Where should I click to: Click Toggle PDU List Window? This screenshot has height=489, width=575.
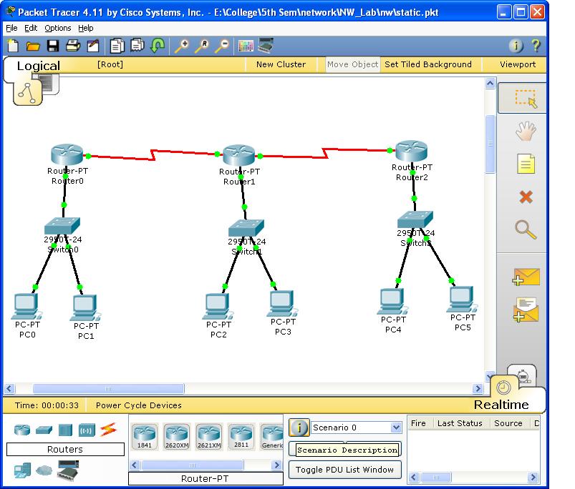tap(344, 470)
